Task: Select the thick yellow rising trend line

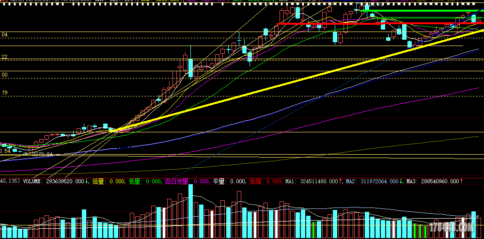Action: (x=297, y=81)
